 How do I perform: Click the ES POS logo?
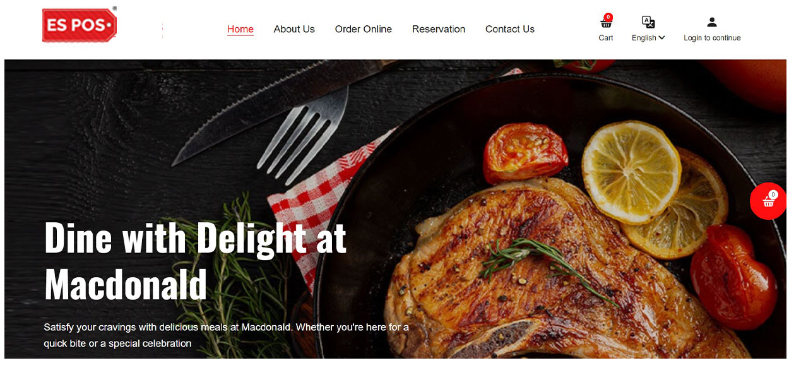(x=80, y=25)
